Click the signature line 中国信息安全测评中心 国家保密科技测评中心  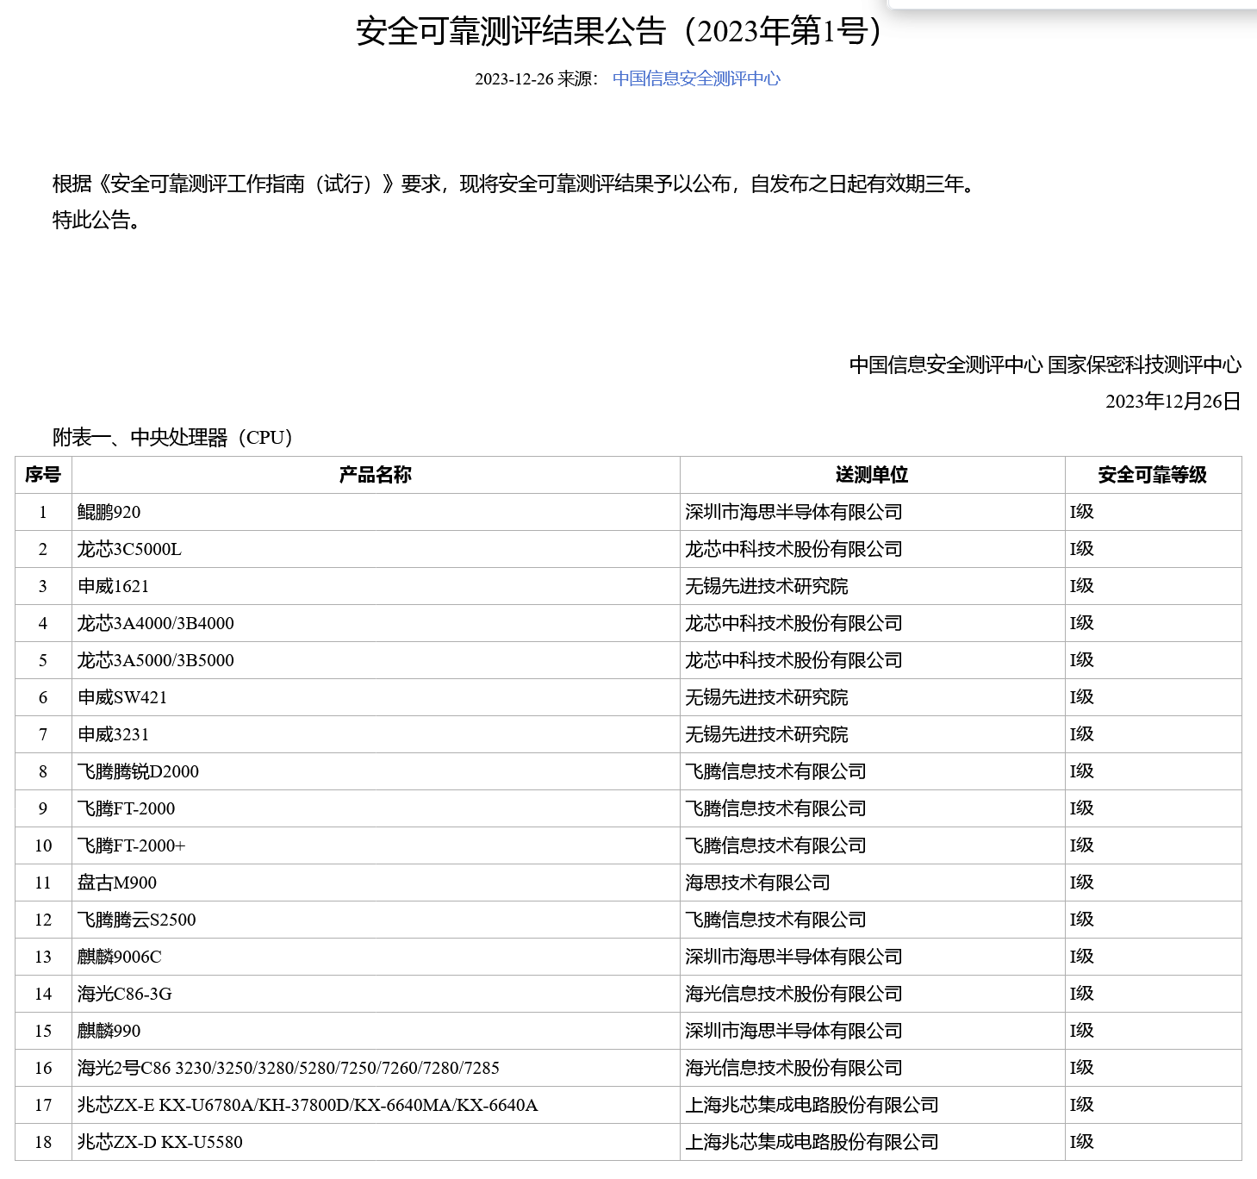tap(1045, 365)
